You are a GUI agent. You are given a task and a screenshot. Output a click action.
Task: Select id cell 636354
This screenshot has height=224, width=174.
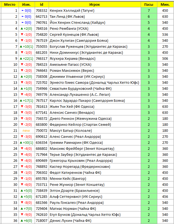point(42,143)
